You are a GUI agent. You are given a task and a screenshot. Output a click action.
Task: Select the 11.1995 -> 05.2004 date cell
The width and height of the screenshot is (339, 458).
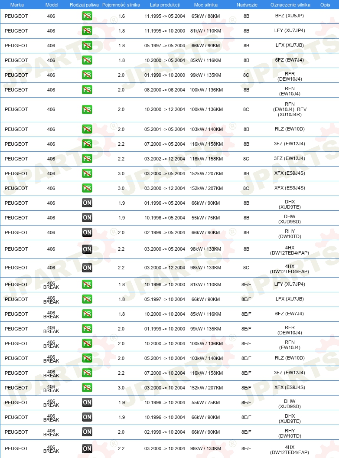[x=165, y=16]
